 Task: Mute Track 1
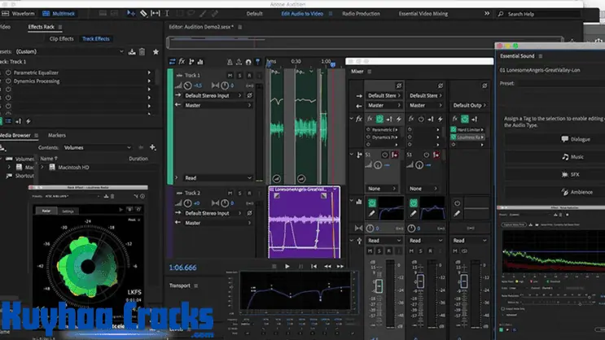(231, 75)
